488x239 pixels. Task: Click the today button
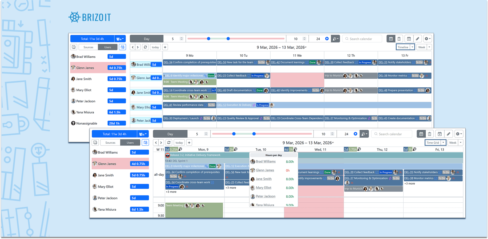point(155,47)
